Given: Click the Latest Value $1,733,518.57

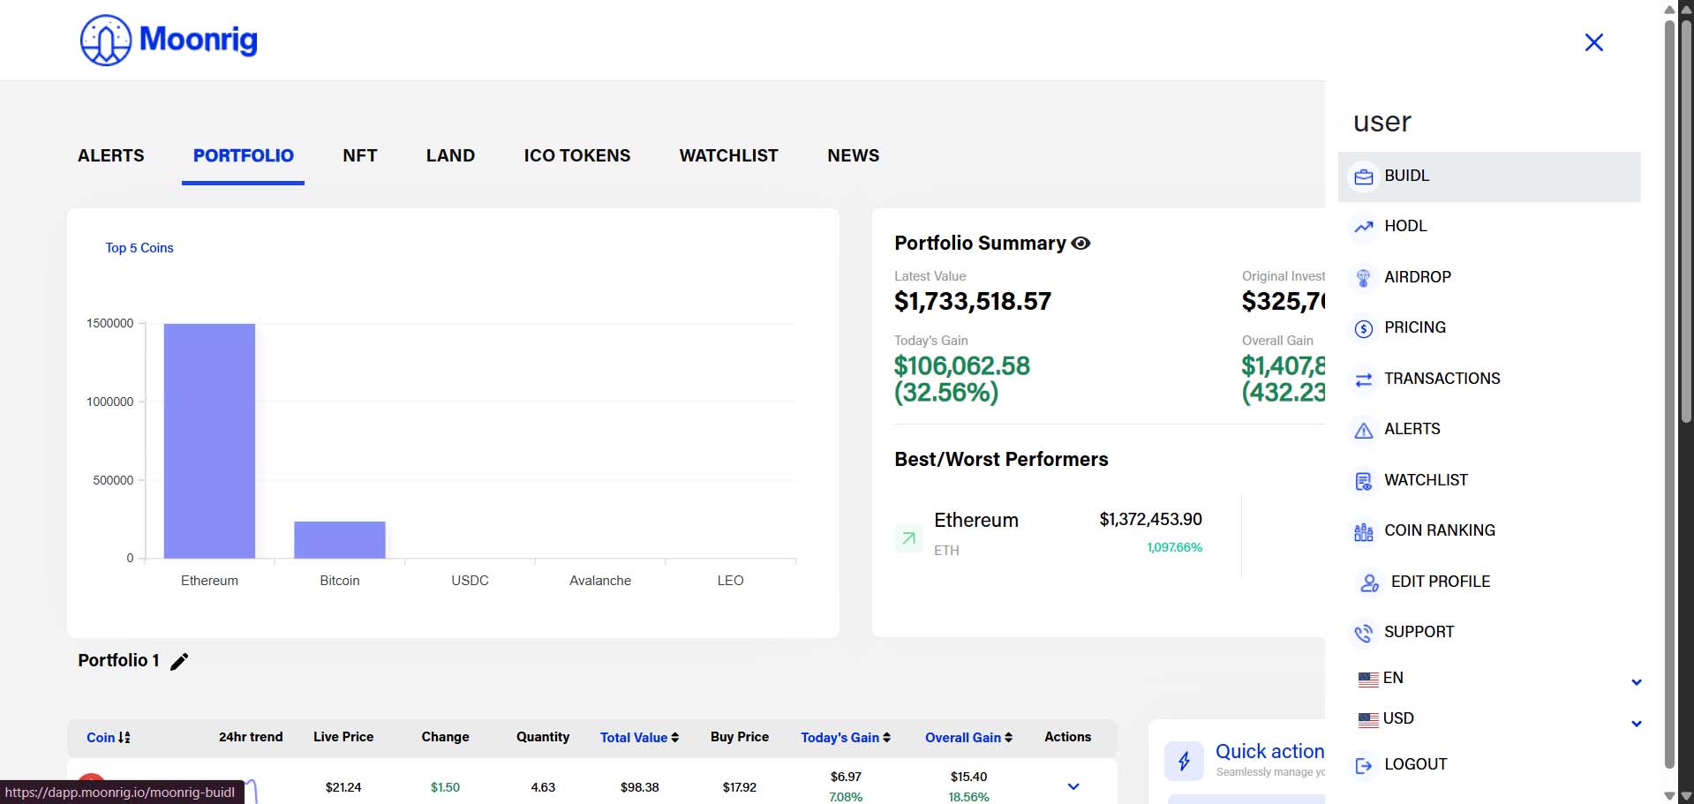Looking at the screenshot, I should click(x=973, y=302).
